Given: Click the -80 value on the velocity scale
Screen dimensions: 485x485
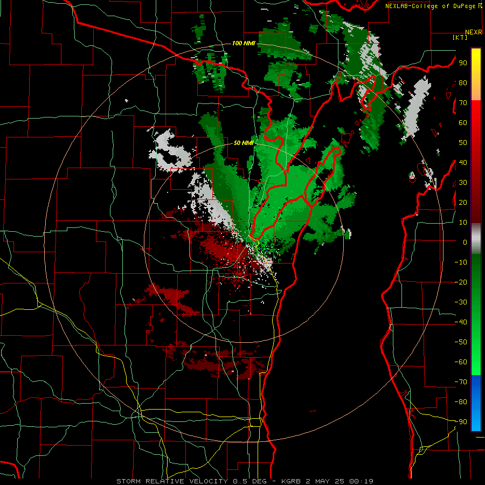Looking at the screenshot, I should point(461,402).
